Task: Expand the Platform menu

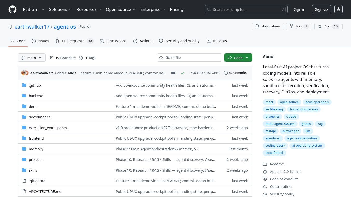Action: pyautogui.click(x=33, y=9)
